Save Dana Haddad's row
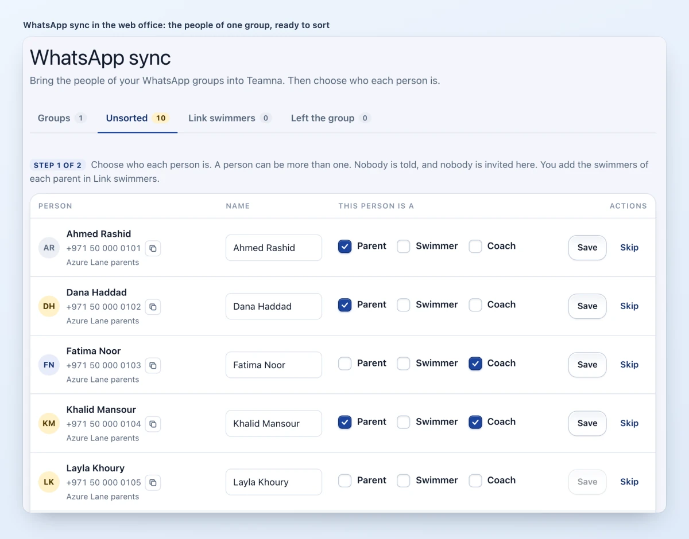 (x=587, y=306)
